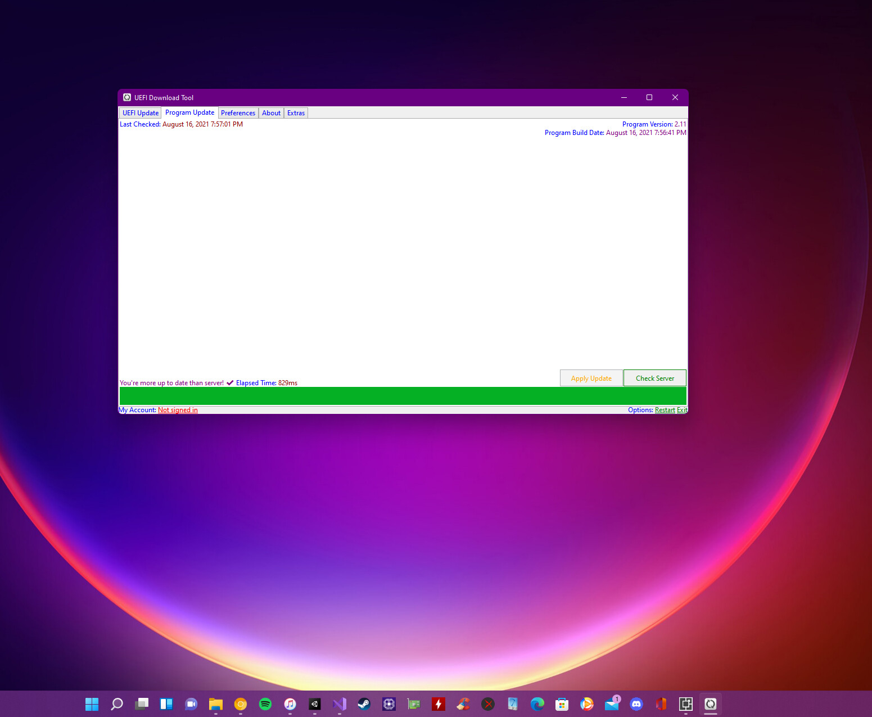
Task: Open Discord from taskbar
Action: point(636,704)
